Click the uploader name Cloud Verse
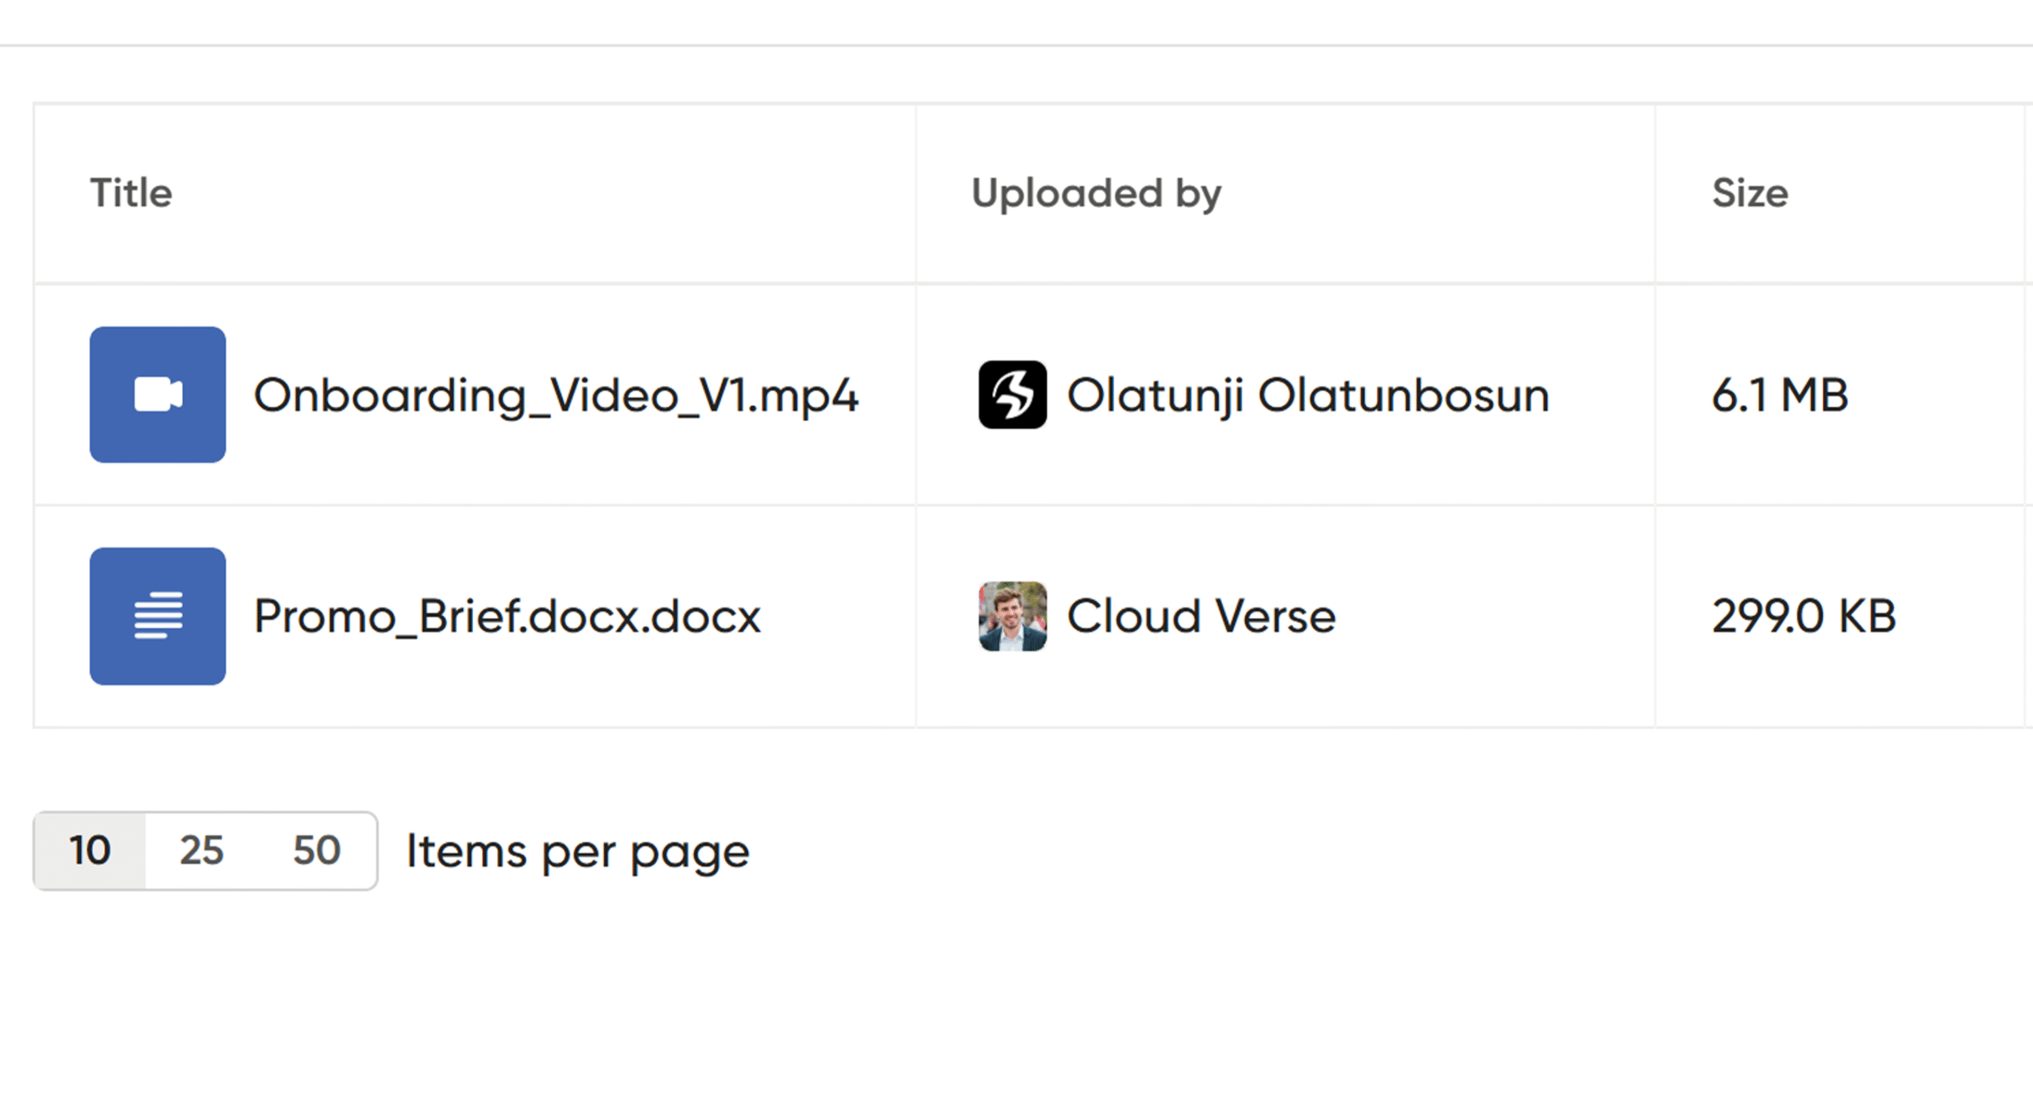 (x=1201, y=616)
